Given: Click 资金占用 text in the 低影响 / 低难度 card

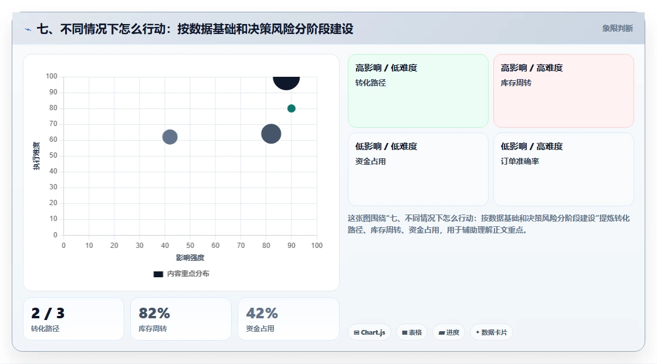Looking at the screenshot, I should pos(370,161).
